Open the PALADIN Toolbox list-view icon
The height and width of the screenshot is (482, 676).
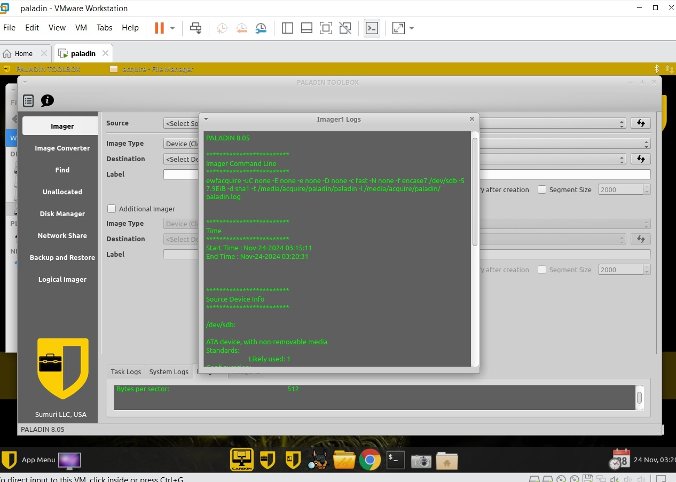click(28, 100)
